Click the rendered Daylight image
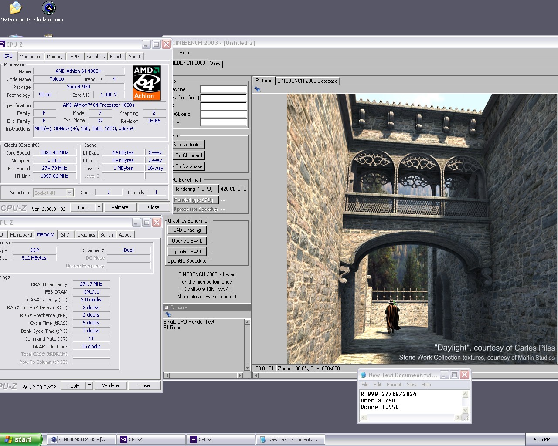Screen dimensions: 558x446 (422, 229)
